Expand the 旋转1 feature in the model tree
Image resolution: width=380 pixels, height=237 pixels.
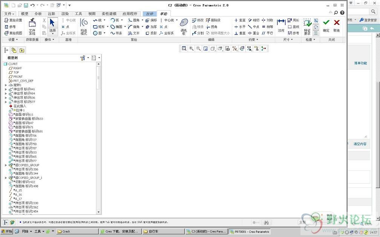coord(6,85)
